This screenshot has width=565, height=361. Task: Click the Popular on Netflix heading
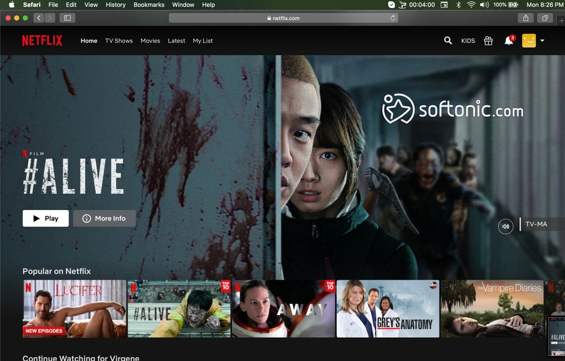coord(56,271)
